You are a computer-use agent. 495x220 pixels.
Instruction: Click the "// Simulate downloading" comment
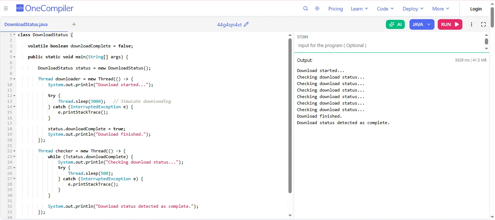142,101
